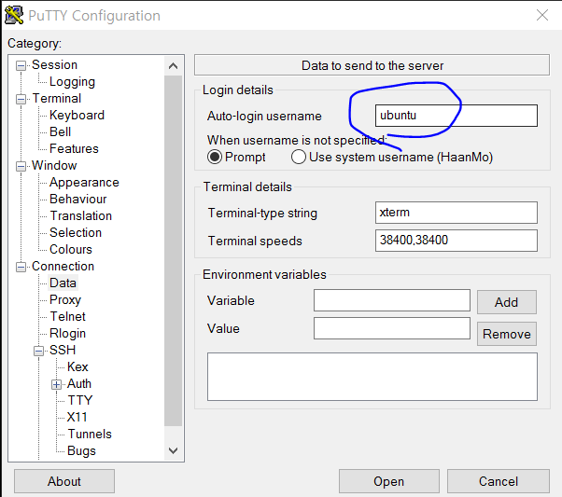Open the Behaviour category
The image size is (562, 497).
click(x=78, y=200)
